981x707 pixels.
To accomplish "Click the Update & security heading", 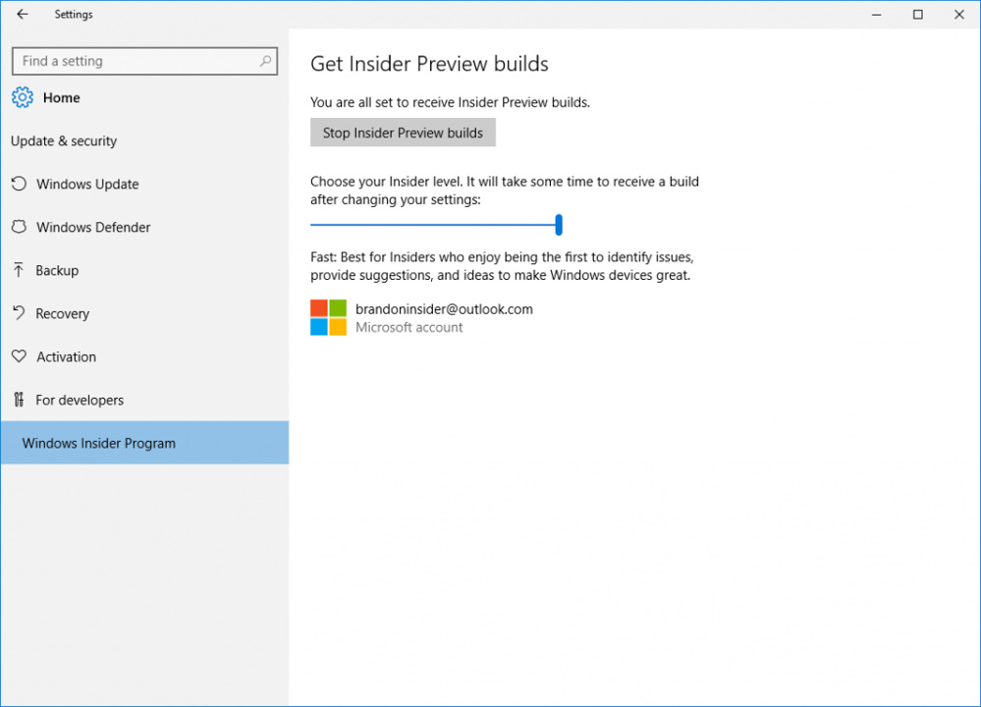I will 64,140.
